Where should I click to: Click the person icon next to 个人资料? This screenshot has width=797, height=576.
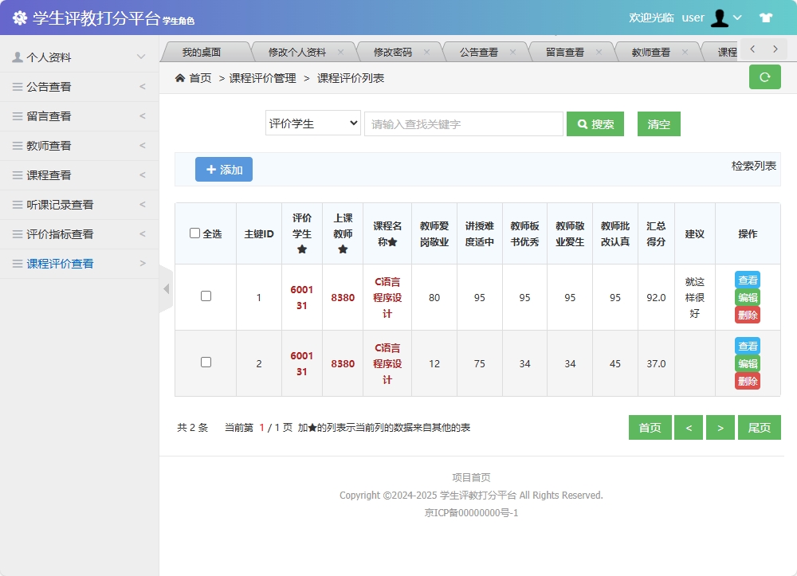tap(18, 57)
